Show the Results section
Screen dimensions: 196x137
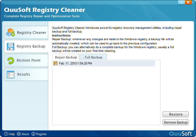pos(26,75)
